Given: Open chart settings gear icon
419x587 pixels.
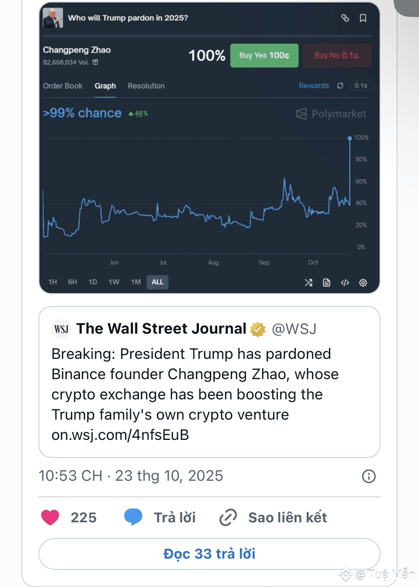Looking at the screenshot, I should click(363, 283).
